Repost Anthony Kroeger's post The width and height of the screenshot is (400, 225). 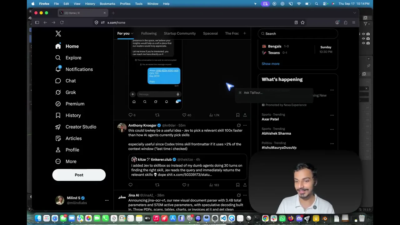(x=157, y=185)
